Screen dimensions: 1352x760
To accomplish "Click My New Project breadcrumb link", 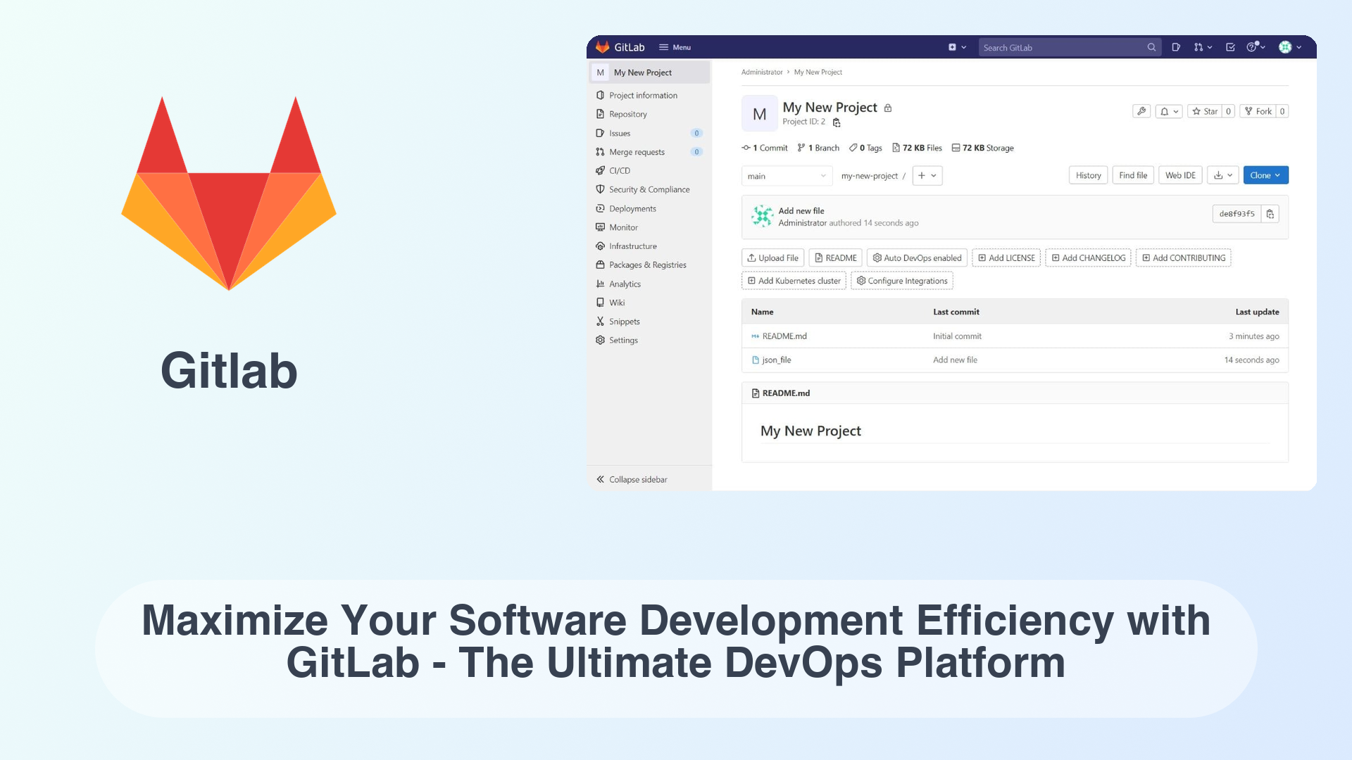I will pos(818,72).
